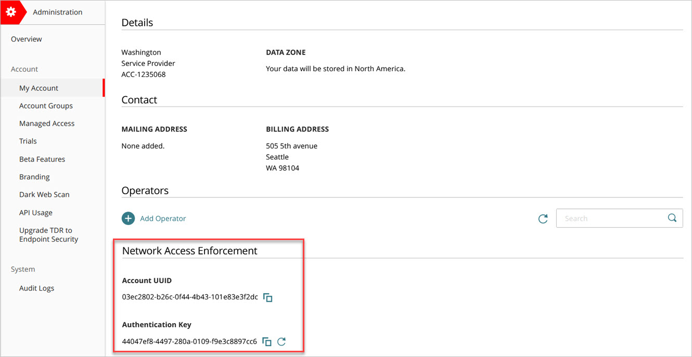The width and height of the screenshot is (692, 357).
Task: Open Branding settings
Action: [x=34, y=177]
